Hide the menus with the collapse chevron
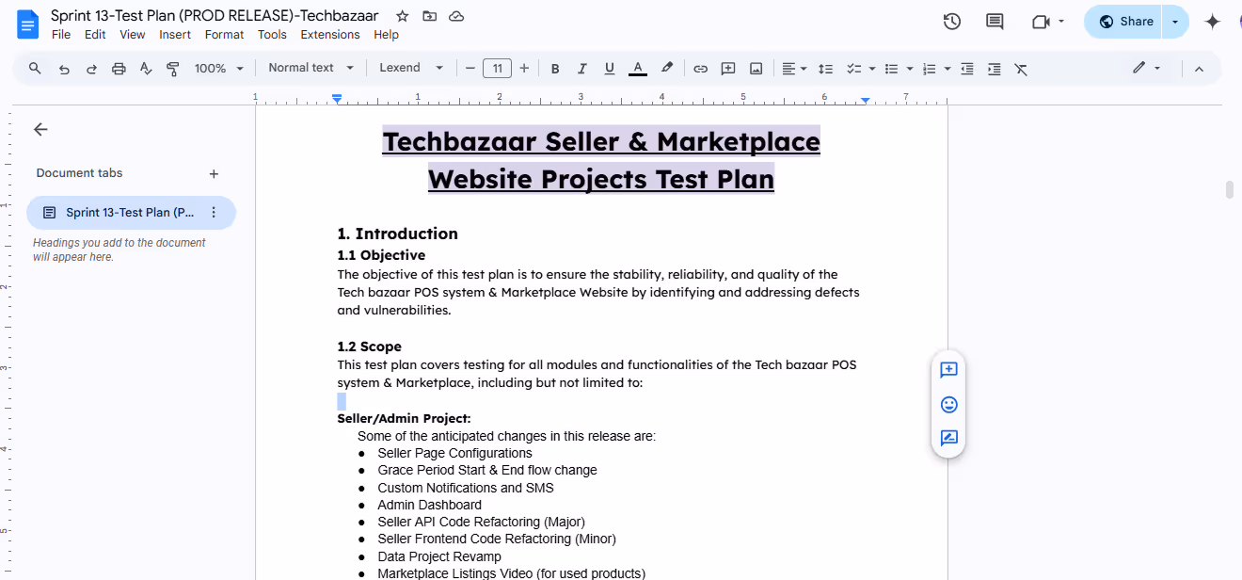 coord(1199,68)
